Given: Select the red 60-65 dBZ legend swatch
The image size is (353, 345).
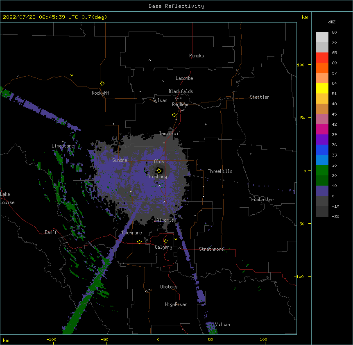Looking at the screenshot, I should pyautogui.click(x=322, y=57).
